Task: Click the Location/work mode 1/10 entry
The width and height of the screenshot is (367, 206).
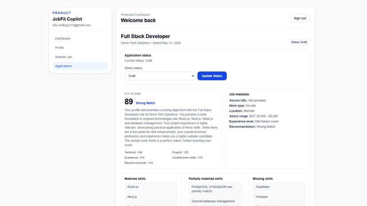Action: [187, 158]
